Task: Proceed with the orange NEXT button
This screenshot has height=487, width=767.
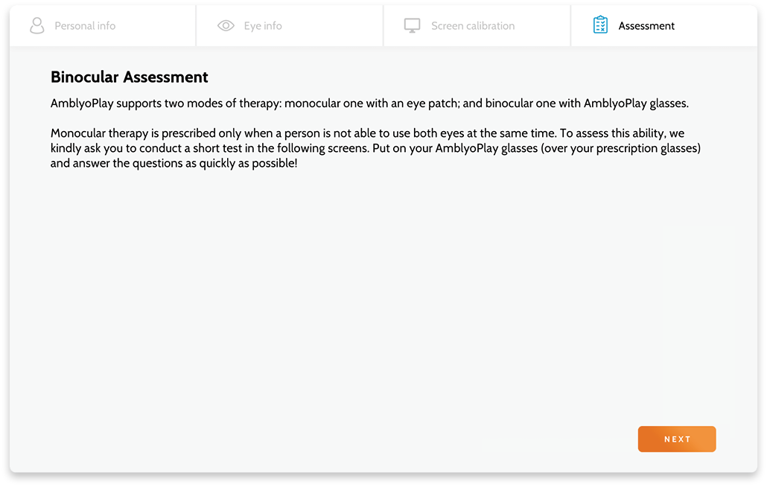Action: 676,439
